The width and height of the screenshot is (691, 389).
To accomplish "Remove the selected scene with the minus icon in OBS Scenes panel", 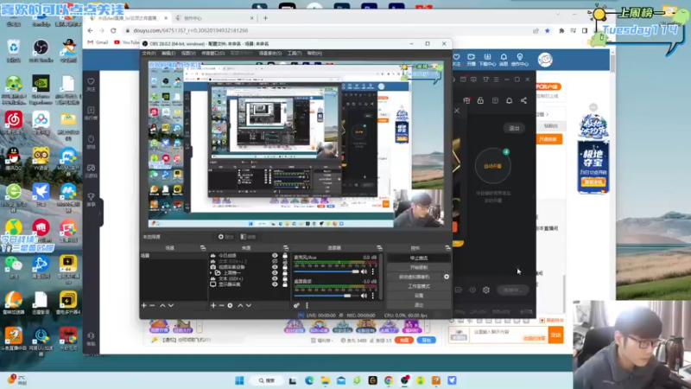I will tap(153, 305).
